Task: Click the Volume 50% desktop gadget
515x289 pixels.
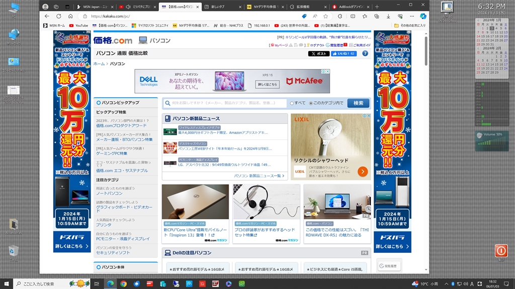Action: coord(492,140)
